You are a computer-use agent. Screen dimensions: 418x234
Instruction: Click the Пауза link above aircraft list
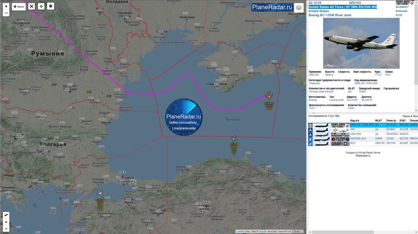pyautogui.click(x=406, y=116)
